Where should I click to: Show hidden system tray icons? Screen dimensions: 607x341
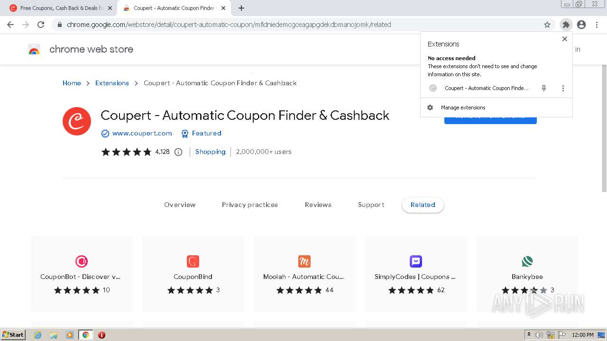click(529, 335)
